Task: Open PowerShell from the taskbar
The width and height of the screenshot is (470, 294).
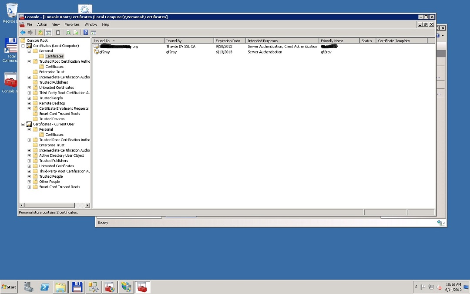Action: 44,287
